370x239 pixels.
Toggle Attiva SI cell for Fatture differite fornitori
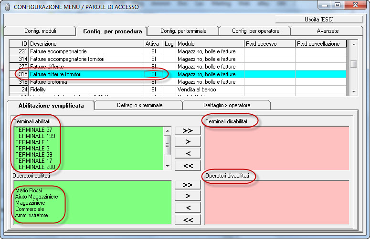pyautogui.click(x=153, y=74)
